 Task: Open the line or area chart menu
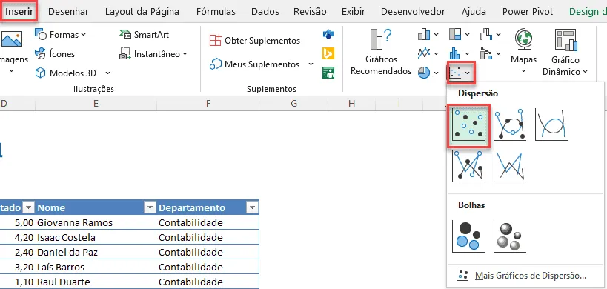click(428, 53)
